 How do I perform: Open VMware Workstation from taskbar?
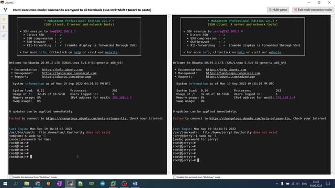tap(113, 183)
